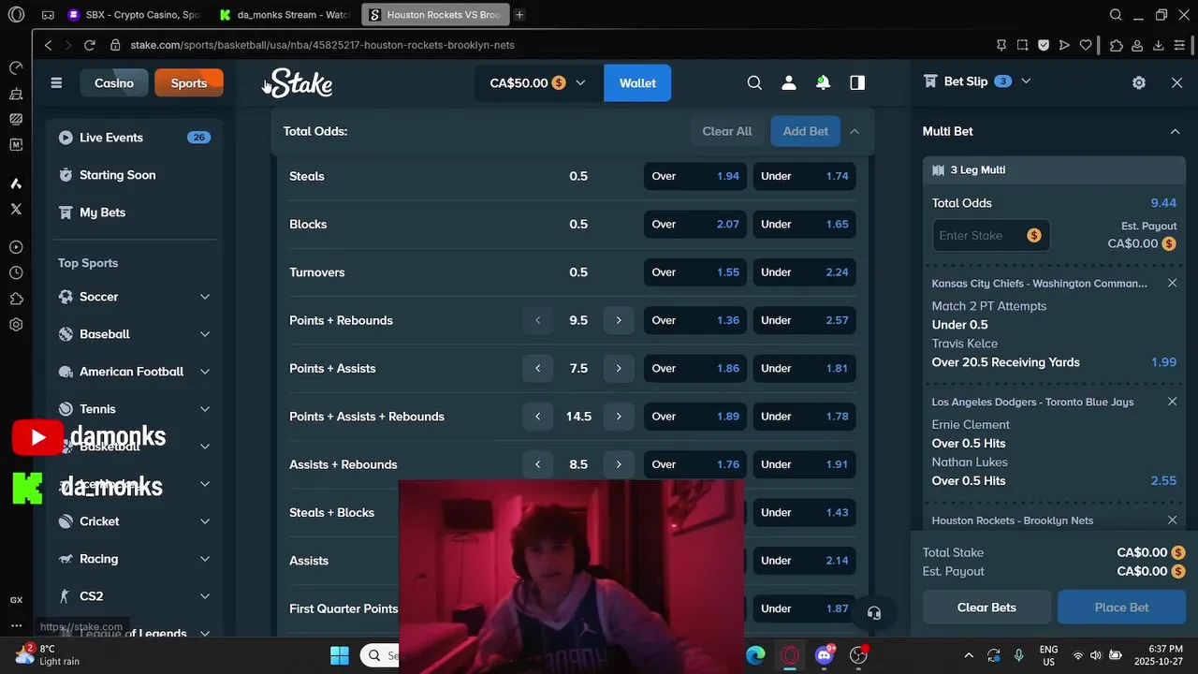Screen dimensions: 1198x674
Task: Open My Bets in sidebar
Action: pos(134,212)
